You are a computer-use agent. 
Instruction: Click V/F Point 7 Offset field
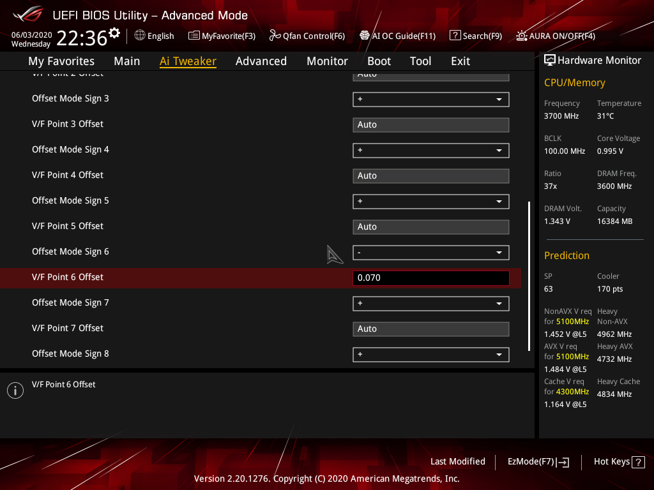(431, 329)
